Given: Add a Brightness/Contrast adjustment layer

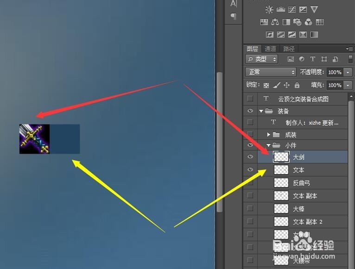Looking at the screenshot, I should click(x=269, y=10).
